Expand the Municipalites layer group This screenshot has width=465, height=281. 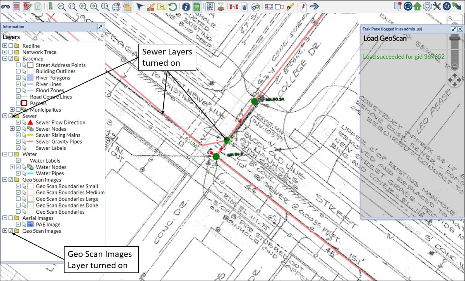pyautogui.click(x=12, y=110)
